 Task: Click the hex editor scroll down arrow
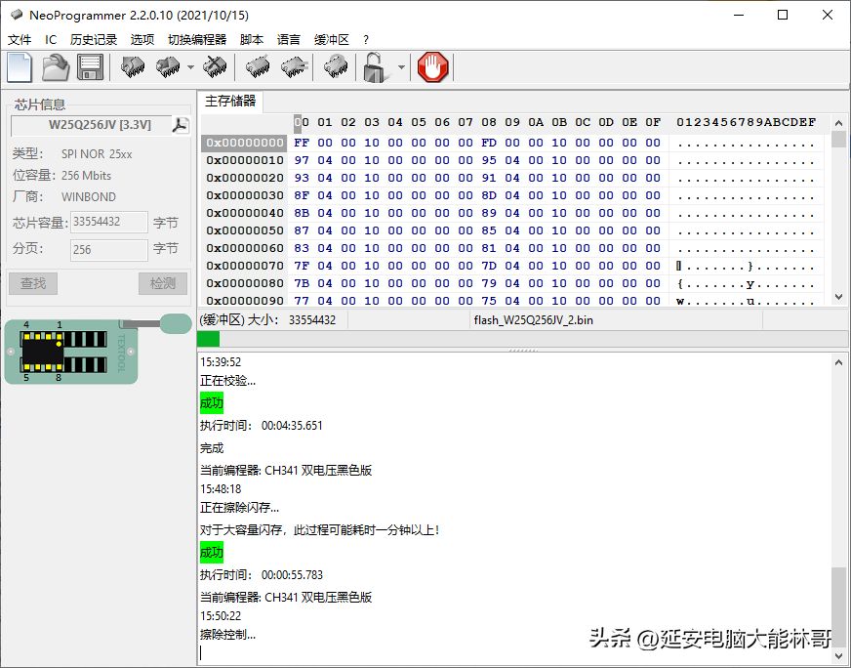pyautogui.click(x=838, y=297)
